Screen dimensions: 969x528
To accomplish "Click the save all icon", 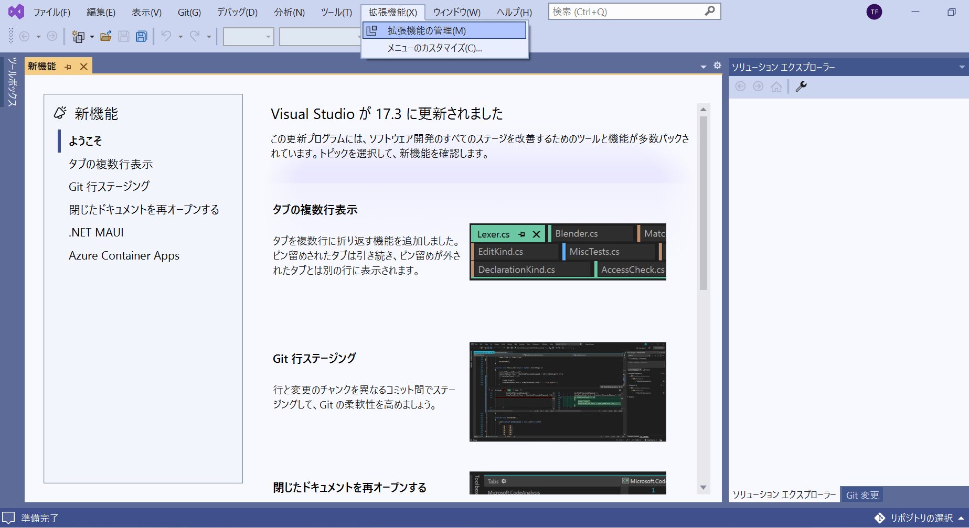I will pyautogui.click(x=142, y=36).
